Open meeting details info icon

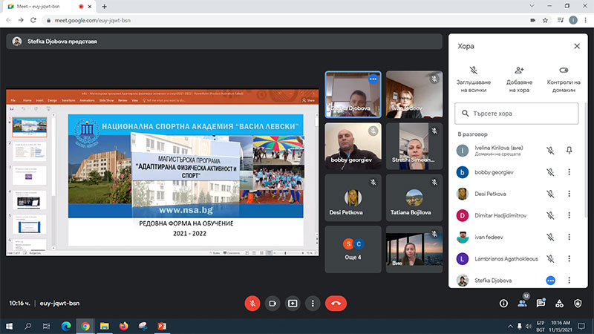tap(503, 304)
